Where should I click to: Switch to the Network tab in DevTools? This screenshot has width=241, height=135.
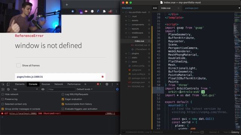[x=59, y=84]
